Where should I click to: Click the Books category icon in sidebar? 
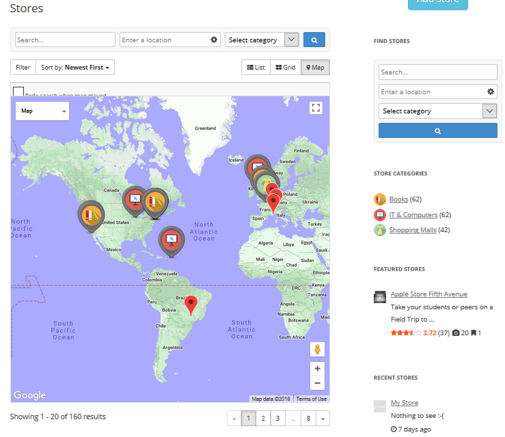380,199
